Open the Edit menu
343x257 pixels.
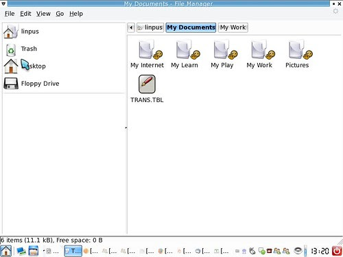25,14
